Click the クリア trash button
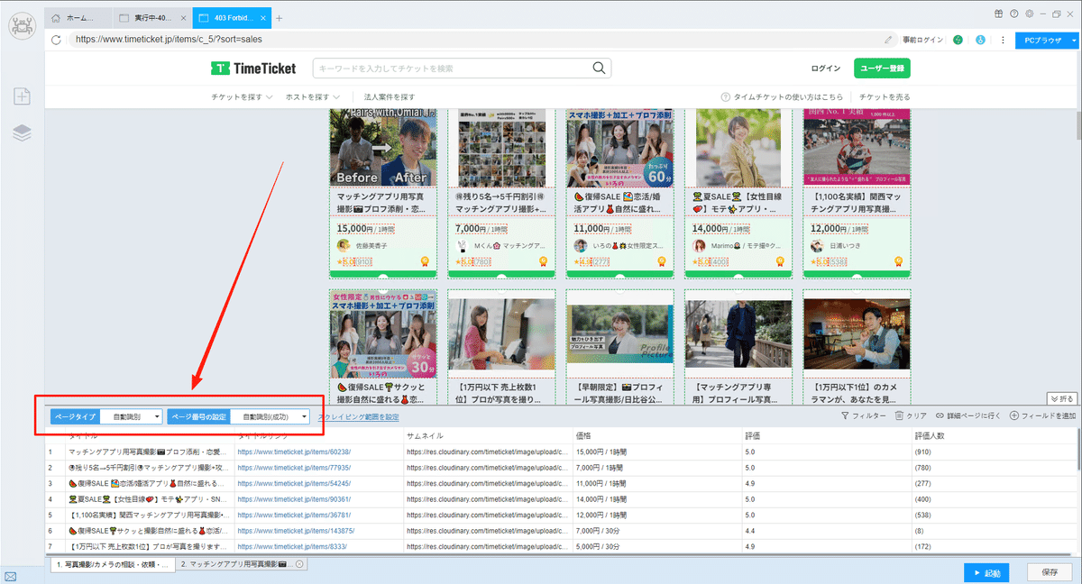The width and height of the screenshot is (1082, 584). tap(911, 416)
